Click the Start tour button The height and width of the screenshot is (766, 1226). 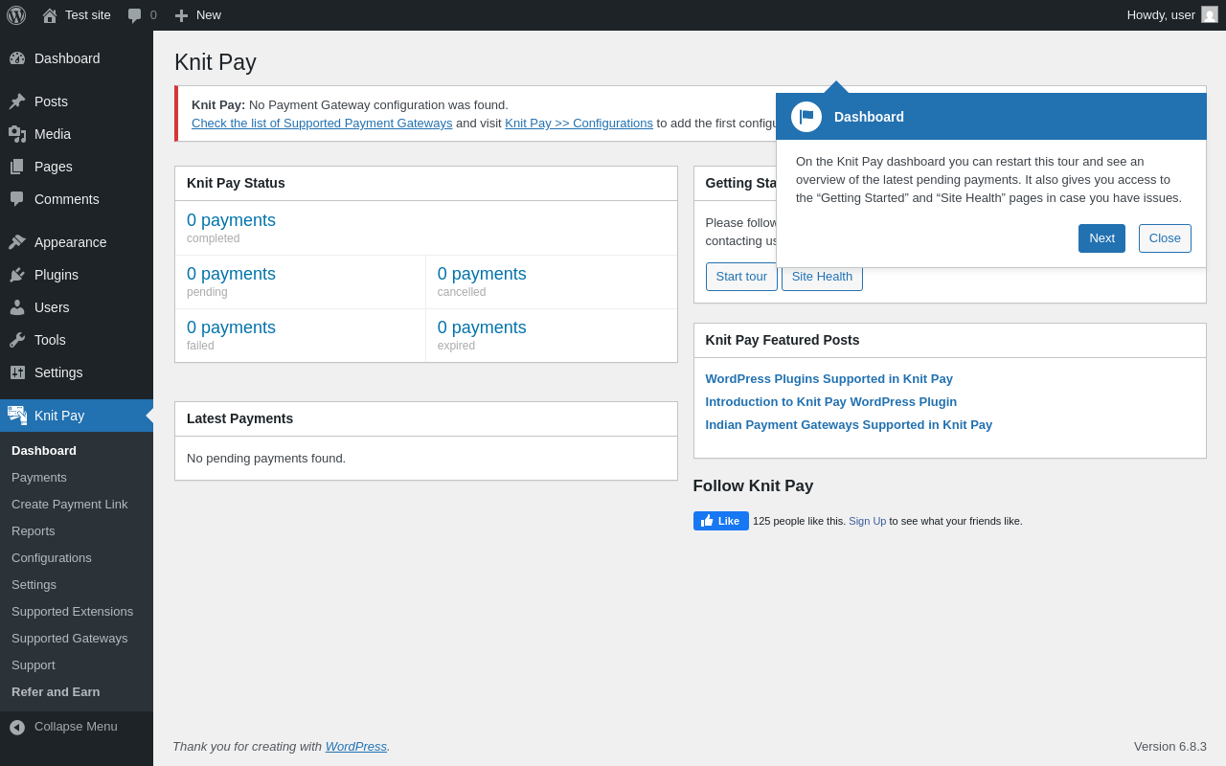click(x=741, y=277)
